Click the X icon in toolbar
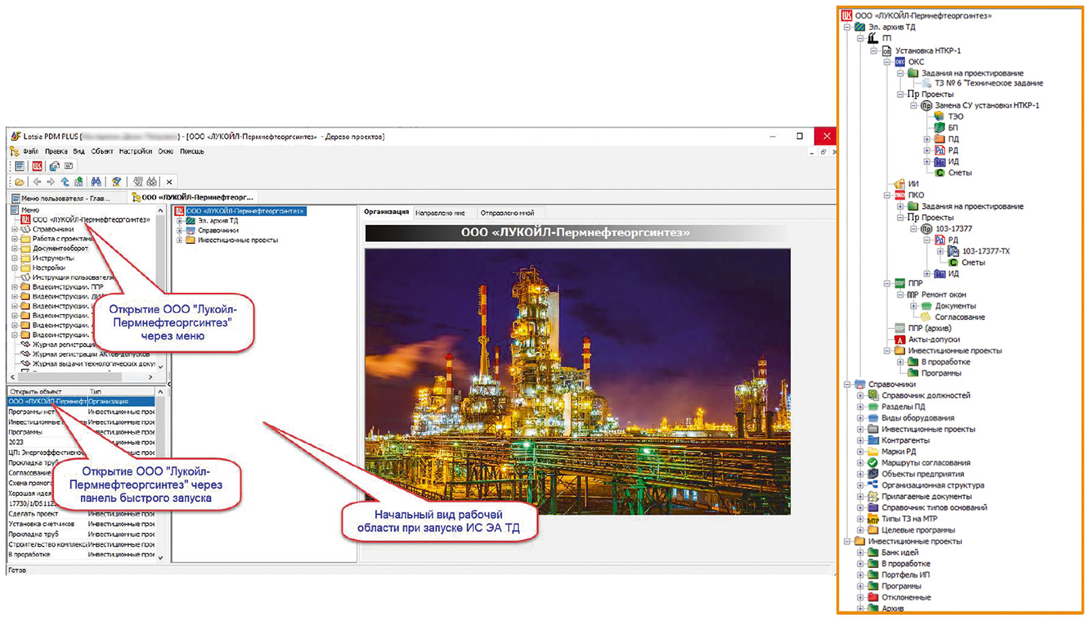 point(169,181)
